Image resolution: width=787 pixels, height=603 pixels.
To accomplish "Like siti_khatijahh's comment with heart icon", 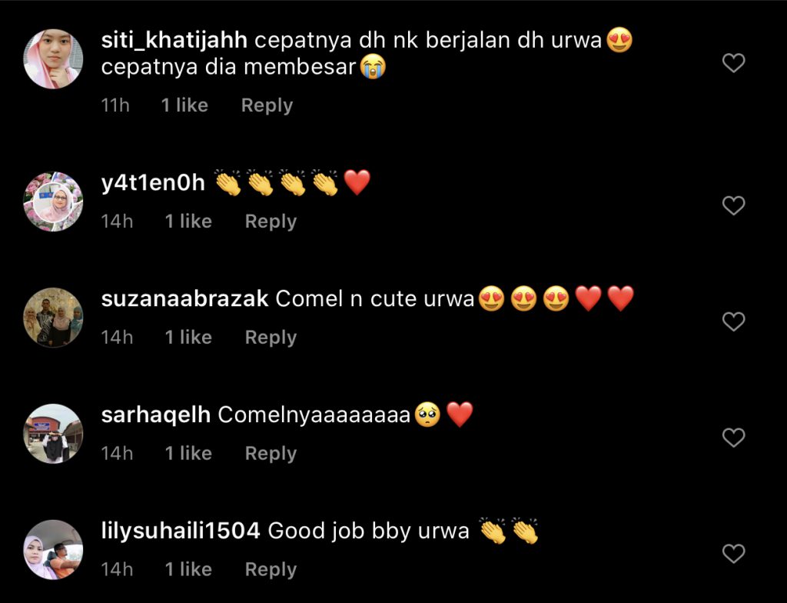I will coord(733,63).
